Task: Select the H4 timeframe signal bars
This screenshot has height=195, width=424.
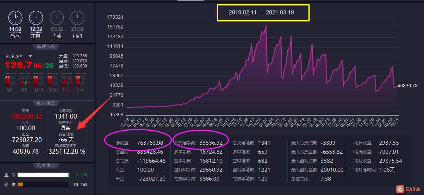Action: (80, 80)
